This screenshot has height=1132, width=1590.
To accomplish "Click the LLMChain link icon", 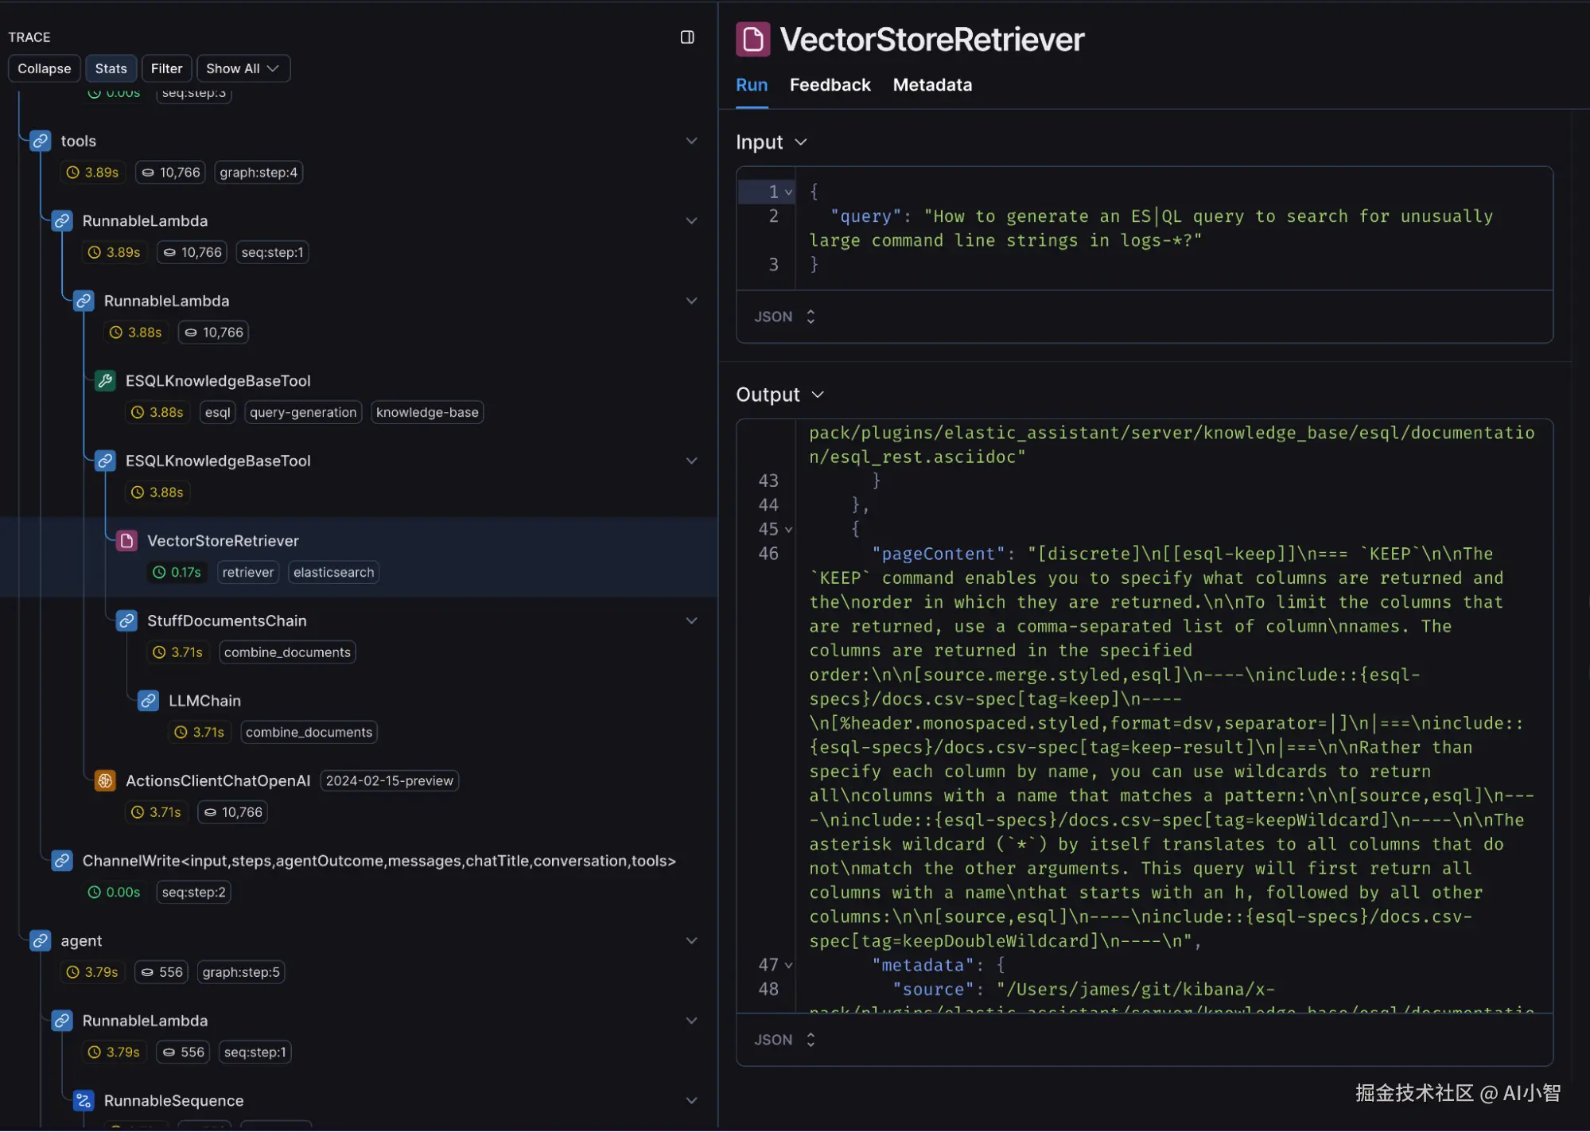I will click(148, 701).
